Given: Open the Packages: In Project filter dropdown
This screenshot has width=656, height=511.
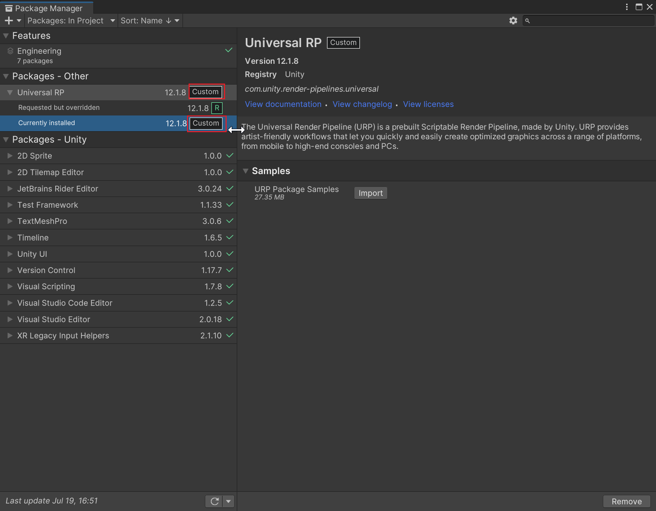Looking at the screenshot, I should (71, 21).
